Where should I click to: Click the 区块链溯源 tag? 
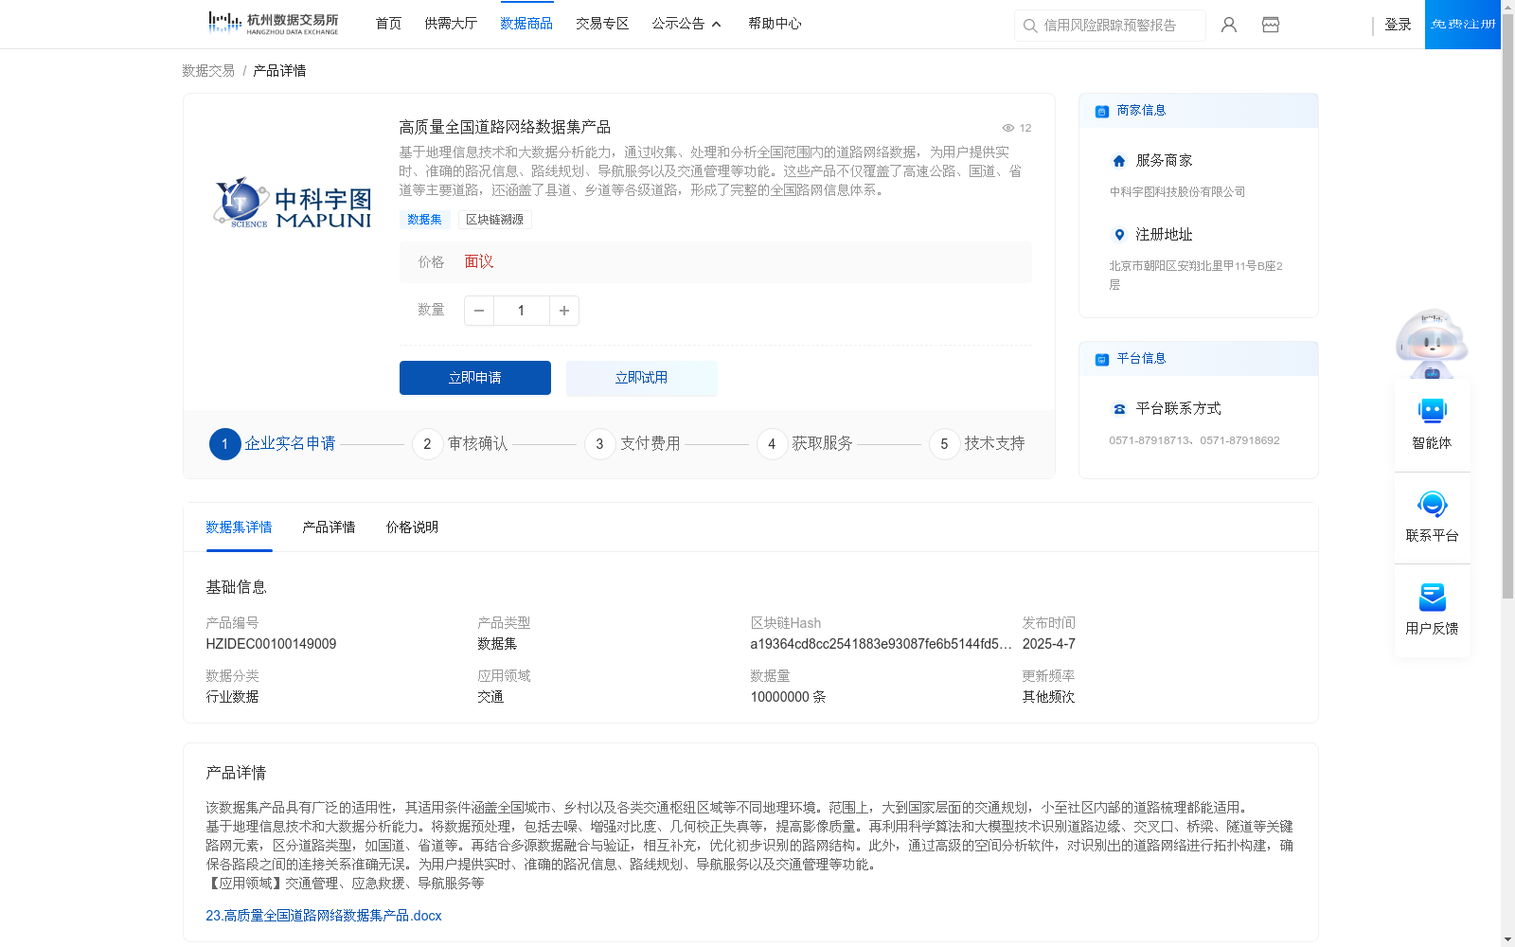click(x=495, y=220)
